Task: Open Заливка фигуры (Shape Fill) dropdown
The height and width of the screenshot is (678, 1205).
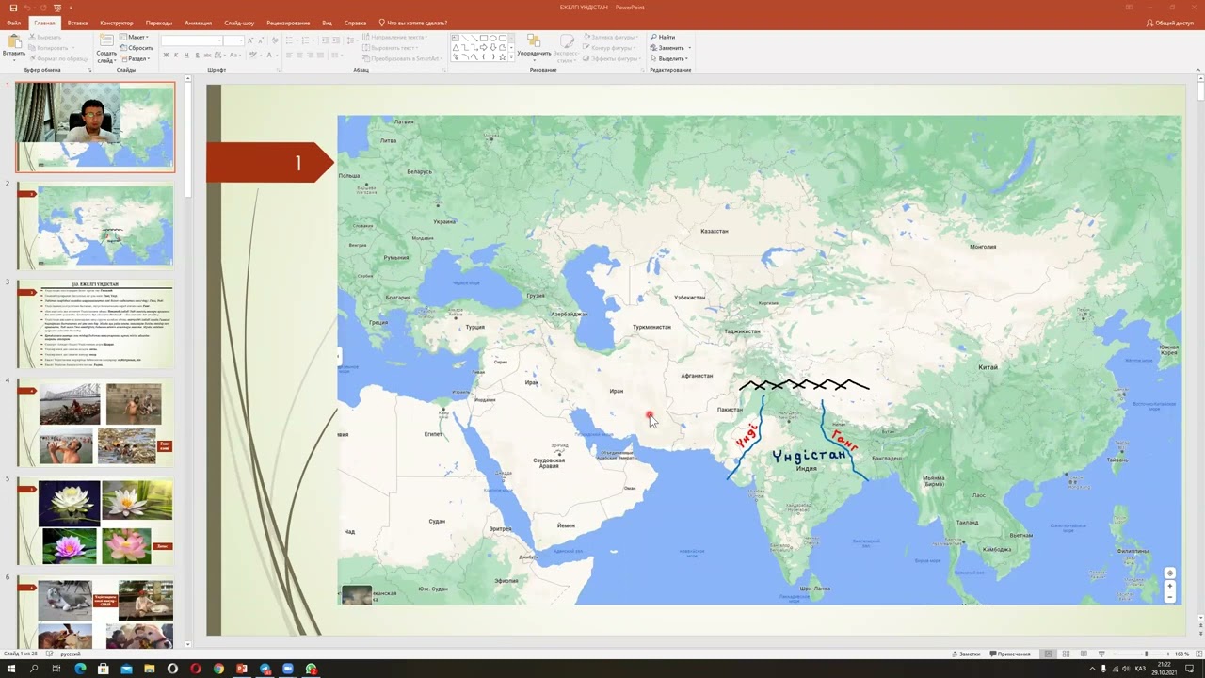Action: (611, 37)
